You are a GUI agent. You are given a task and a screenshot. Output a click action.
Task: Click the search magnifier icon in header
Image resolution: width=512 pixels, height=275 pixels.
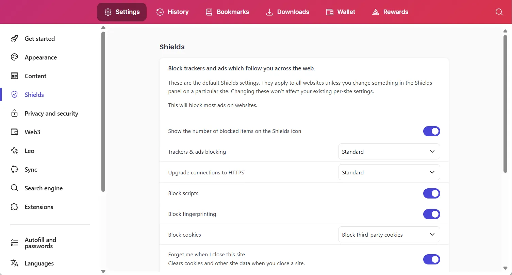pos(499,12)
